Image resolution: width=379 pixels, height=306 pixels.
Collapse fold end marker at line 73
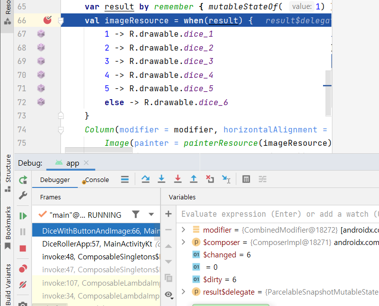(61, 116)
